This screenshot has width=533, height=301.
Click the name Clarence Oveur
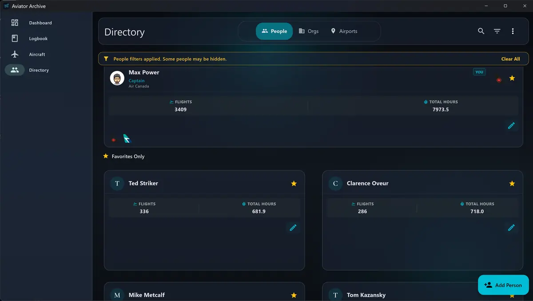pos(367,183)
